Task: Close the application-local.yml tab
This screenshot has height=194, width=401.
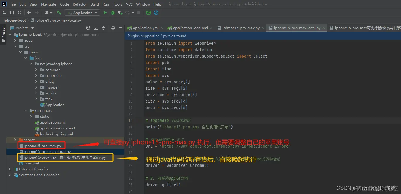Action: pyautogui.click(x=211, y=28)
